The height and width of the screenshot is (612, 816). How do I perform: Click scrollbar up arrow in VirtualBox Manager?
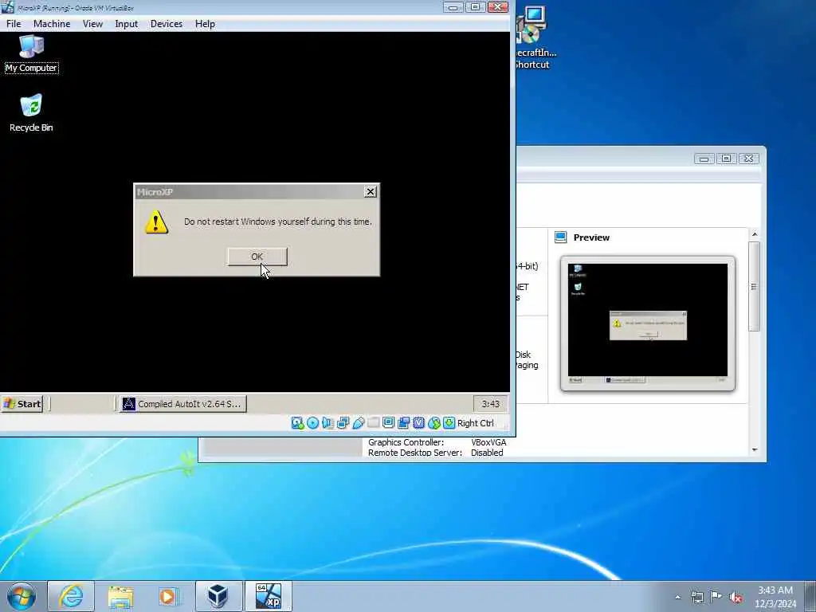[755, 234]
